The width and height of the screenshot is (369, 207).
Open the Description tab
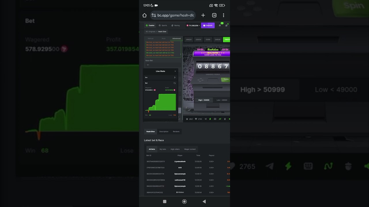pos(164,131)
